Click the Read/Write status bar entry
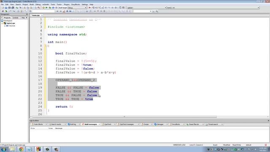 pos(237,145)
